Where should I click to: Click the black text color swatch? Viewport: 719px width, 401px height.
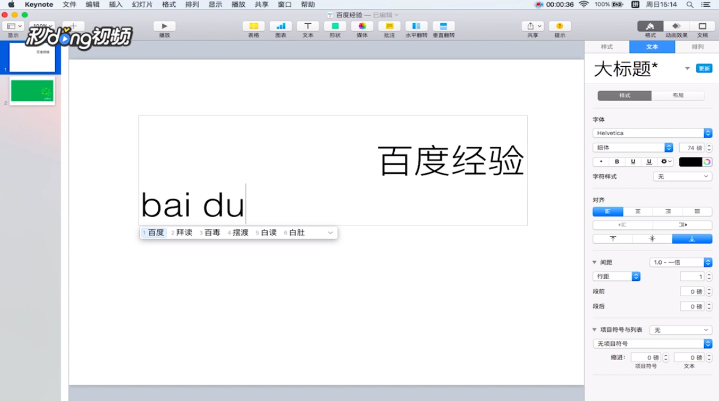(x=690, y=162)
